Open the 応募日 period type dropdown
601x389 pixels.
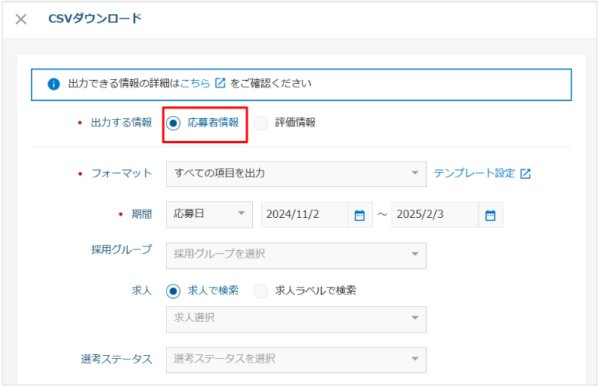pos(209,214)
